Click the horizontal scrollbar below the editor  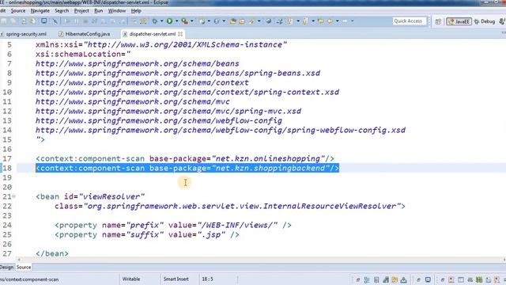coord(262,260)
